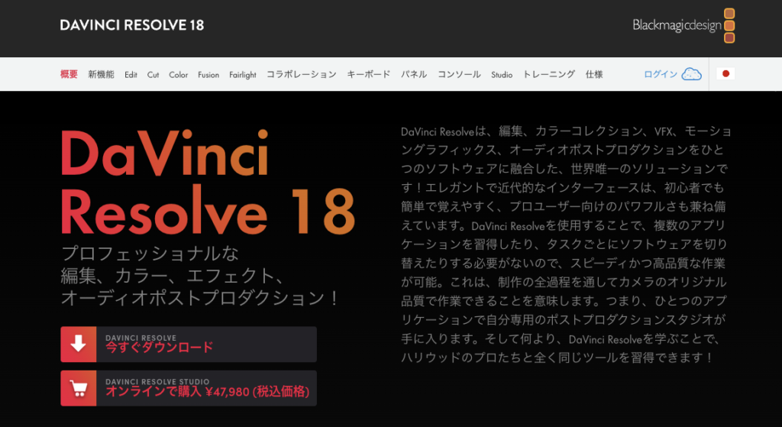782x427 pixels.
Task: Open the 概要 tab
Action: pyautogui.click(x=69, y=74)
